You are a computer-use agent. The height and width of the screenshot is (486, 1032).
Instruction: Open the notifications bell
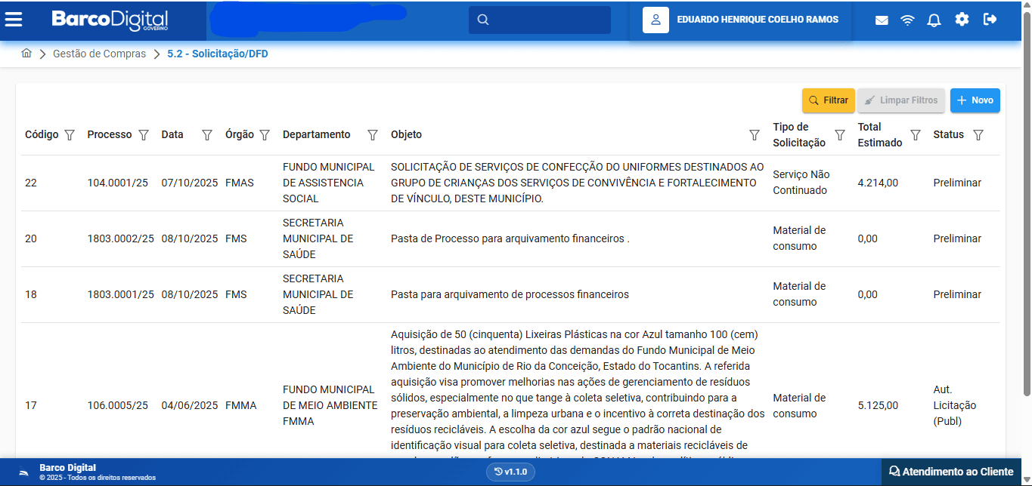point(934,20)
